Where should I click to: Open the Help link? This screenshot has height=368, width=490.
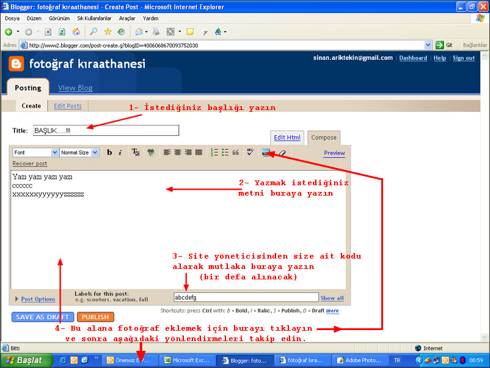click(x=439, y=58)
